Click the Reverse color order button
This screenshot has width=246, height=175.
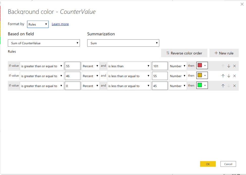[x=184, y=53]
